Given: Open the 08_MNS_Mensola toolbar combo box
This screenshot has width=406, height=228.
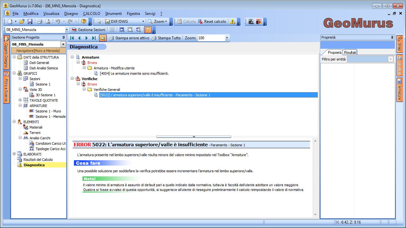Looking at the screenshot, I should 67,30.
